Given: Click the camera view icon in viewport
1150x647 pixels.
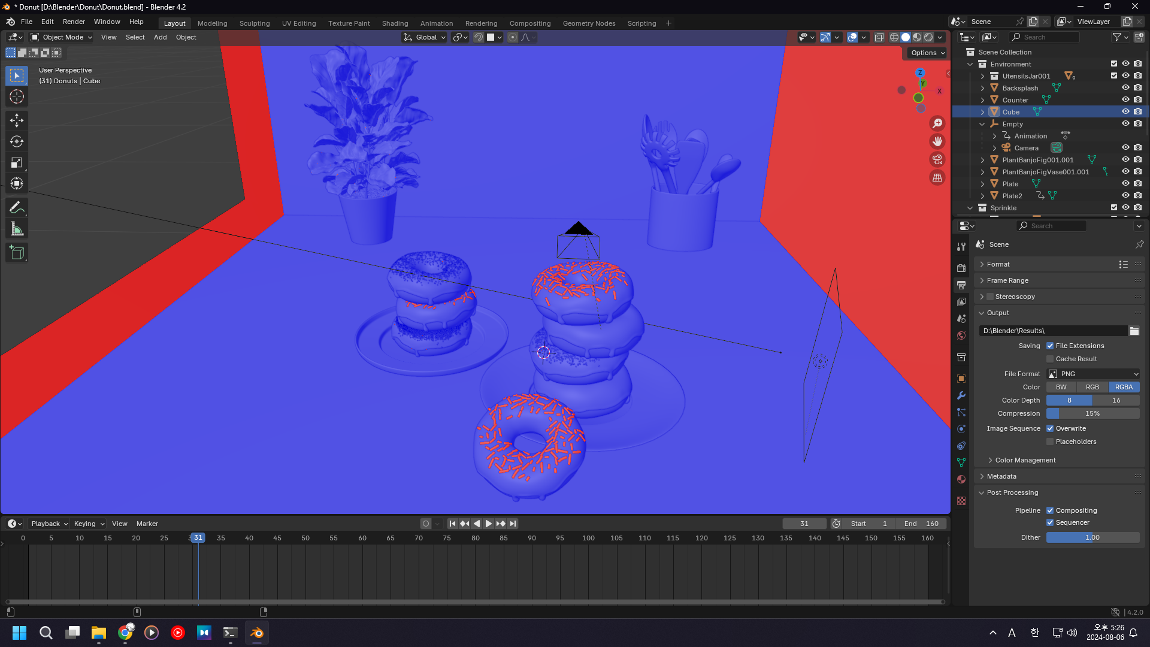Looking at the screenshot, I should [937, 160].
